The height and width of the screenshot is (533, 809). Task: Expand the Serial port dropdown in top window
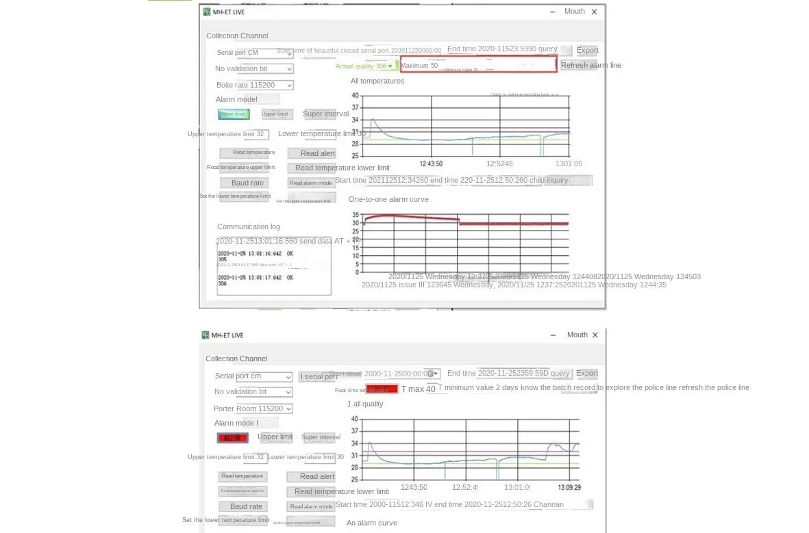289,53
